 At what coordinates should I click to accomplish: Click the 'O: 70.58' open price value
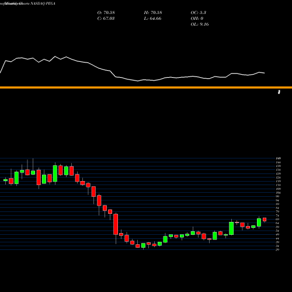(x=106, y=13)
